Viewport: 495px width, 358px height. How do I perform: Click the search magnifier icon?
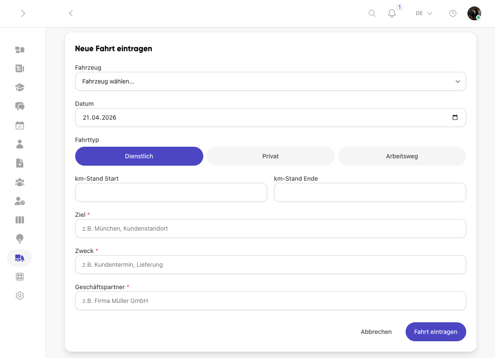click(372, 13)
